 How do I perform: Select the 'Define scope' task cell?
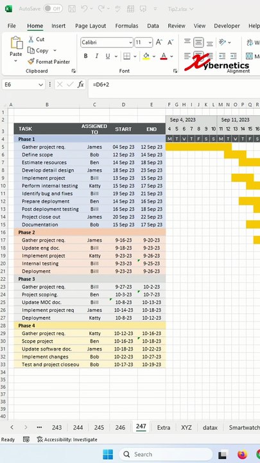pyautogui.click(x=47, y=155)
